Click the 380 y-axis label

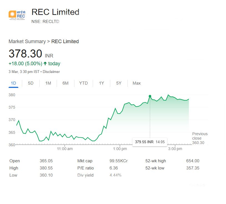coord(12,95)
